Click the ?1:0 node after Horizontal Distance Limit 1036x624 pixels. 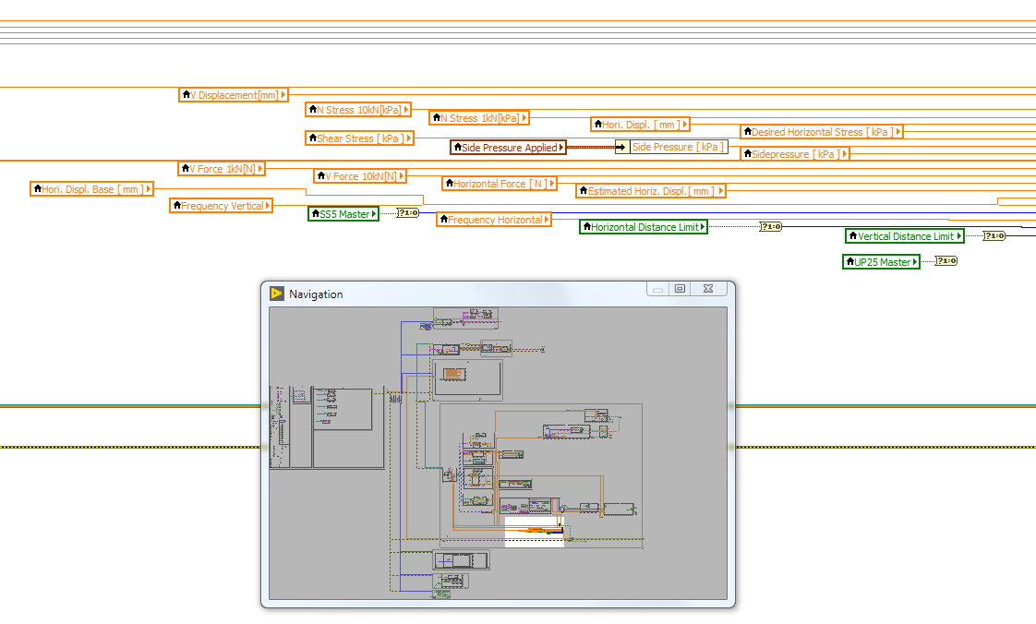(770, 226)
